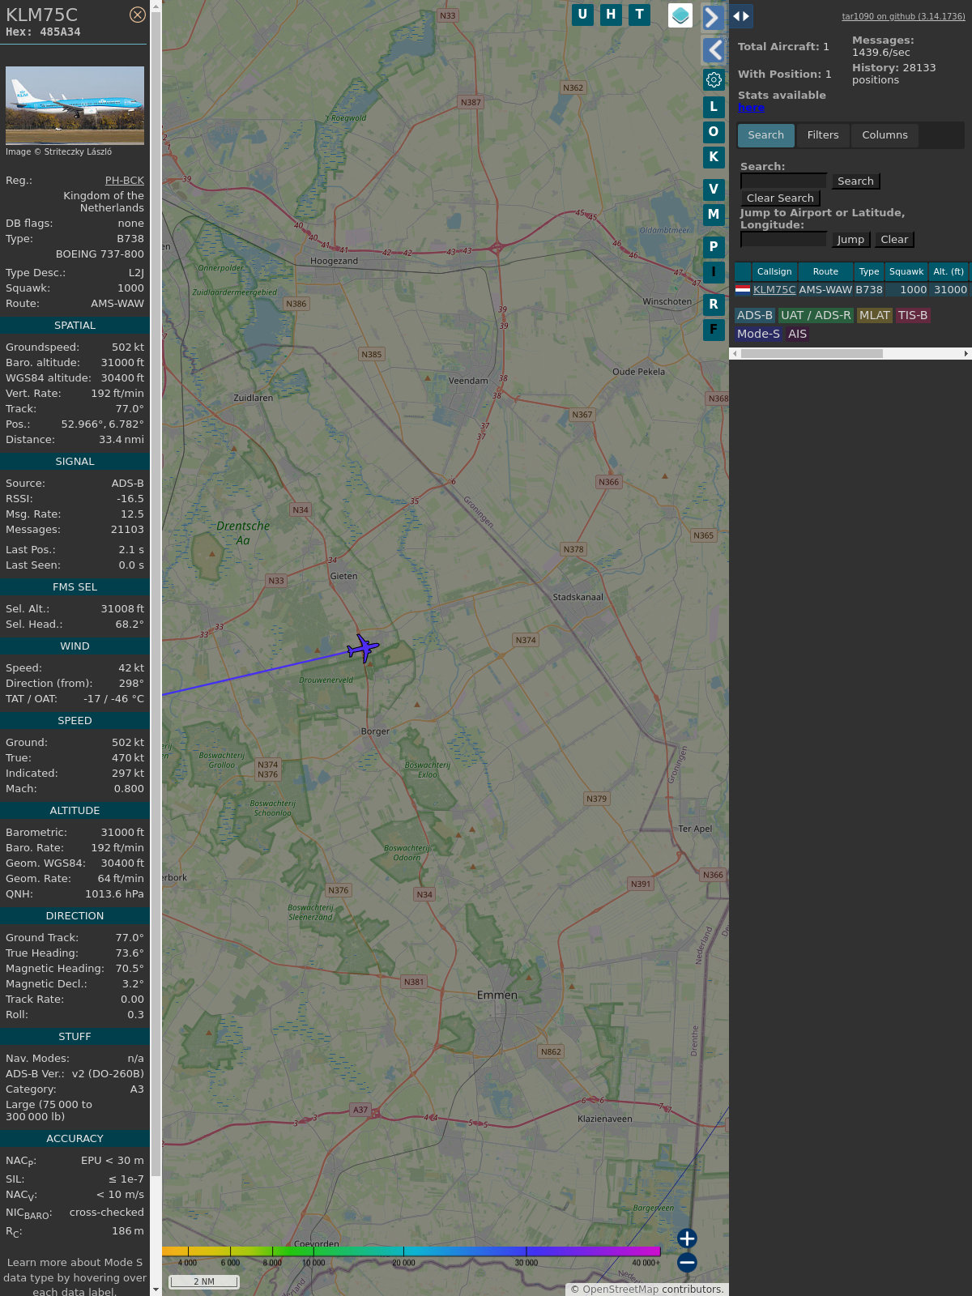
Task: Open the tar1090 on github link
Action: pyautogui.click(x=903, y=16)
